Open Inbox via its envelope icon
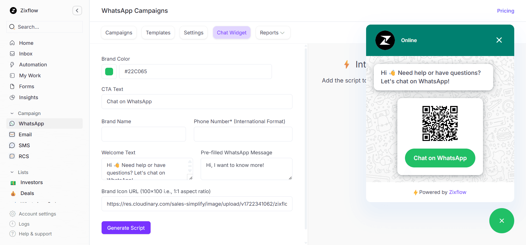This screenshot has height=245, width=526. point(12,54)
